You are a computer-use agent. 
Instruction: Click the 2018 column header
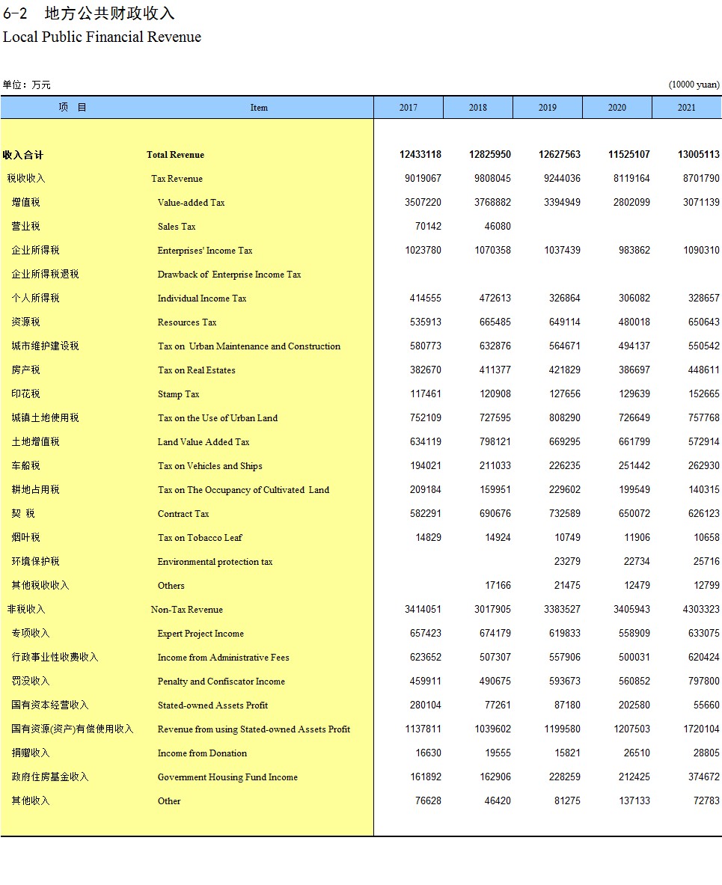point(477,107)
